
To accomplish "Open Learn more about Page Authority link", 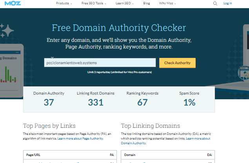I will [x=80, y=138].
